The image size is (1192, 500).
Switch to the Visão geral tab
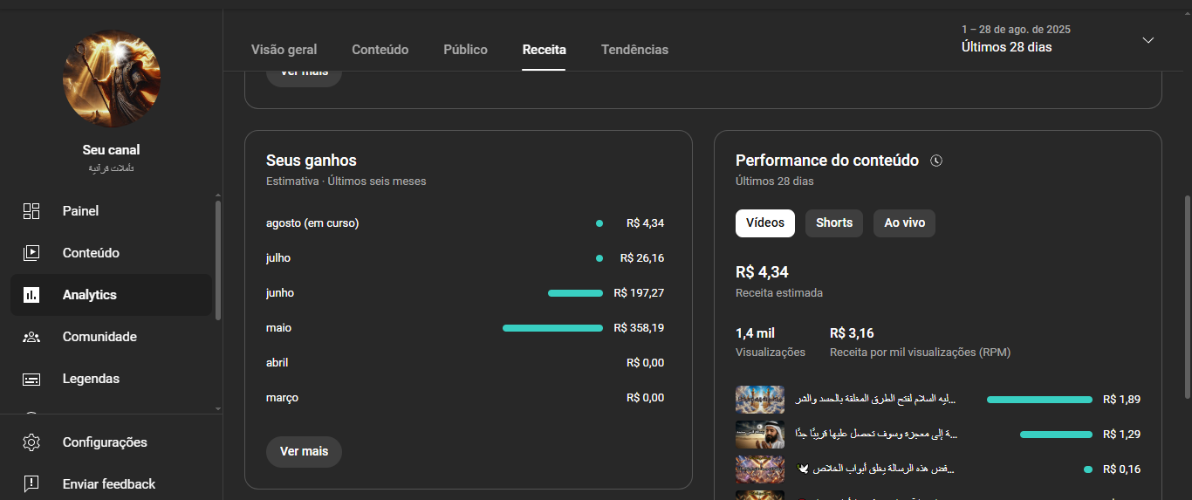284,50
